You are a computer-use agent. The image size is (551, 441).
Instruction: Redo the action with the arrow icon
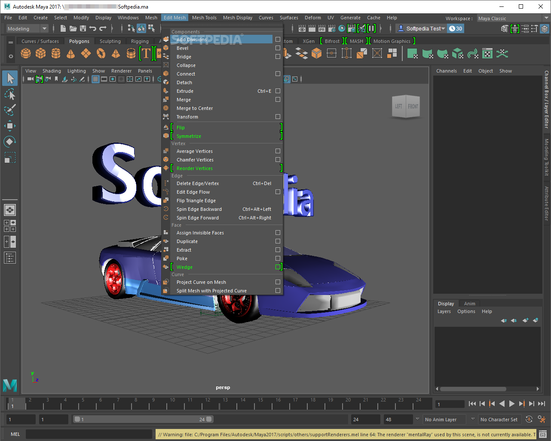pyautogui.click(x=103, y=28)
